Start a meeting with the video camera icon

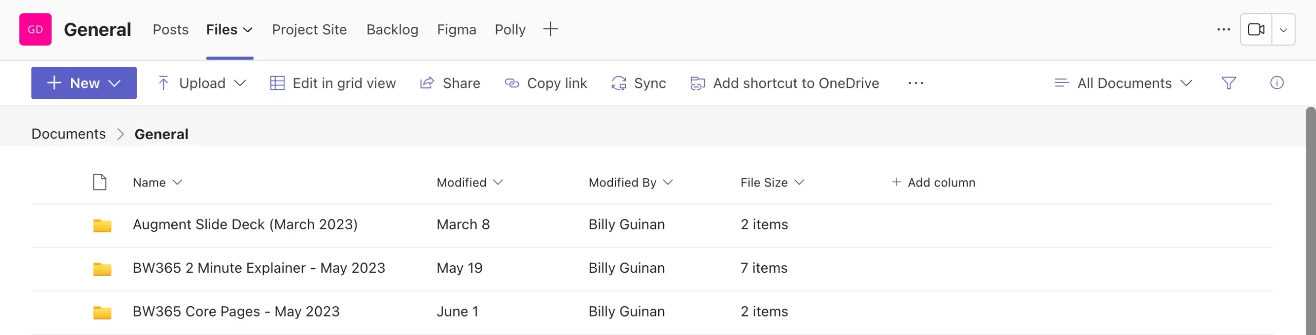click(x=1256, y=29)
